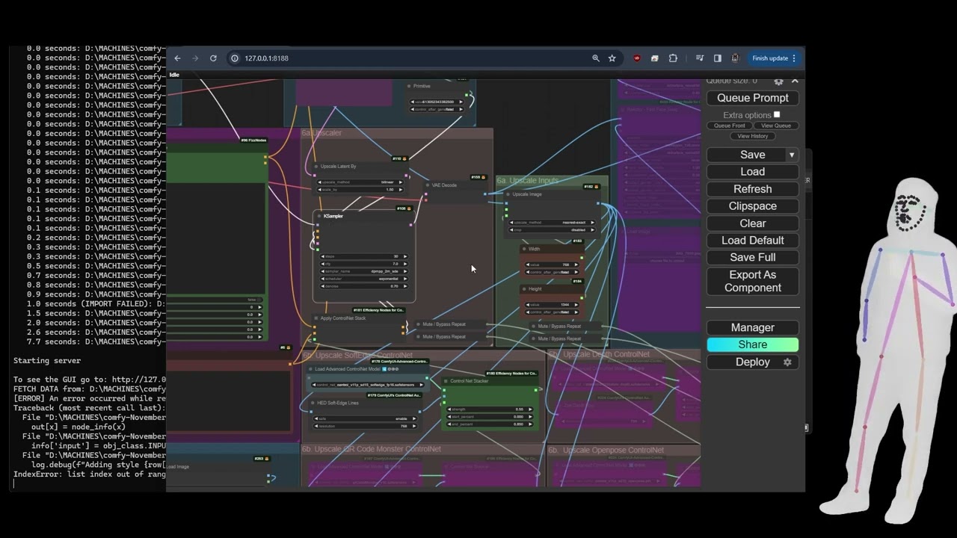Click the fox badge on node #159 VAE Decode
957x538 pixels.
[484, 177]
